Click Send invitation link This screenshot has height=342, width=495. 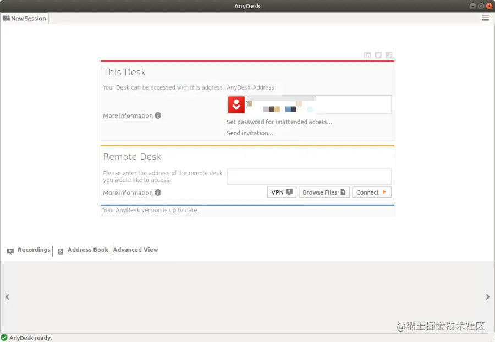tap(250, 133)
